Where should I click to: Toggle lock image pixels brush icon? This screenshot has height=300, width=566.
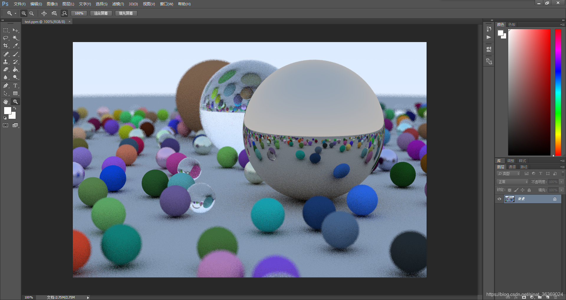click(516, 190)
